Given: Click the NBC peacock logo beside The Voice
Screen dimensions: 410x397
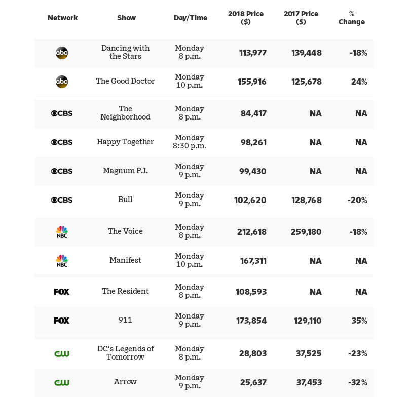Looking at the screenshot, I should (x=62, y=232).
